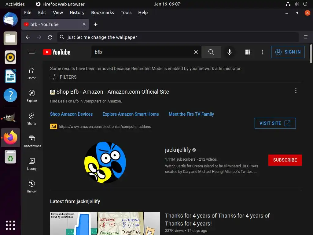The image size is (313, 235).
Task: Open Explore Amazon Smart Home link
Action: [131, 114]
